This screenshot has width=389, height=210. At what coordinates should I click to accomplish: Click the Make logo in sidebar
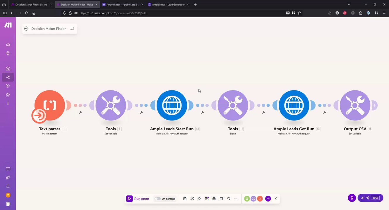8,25
